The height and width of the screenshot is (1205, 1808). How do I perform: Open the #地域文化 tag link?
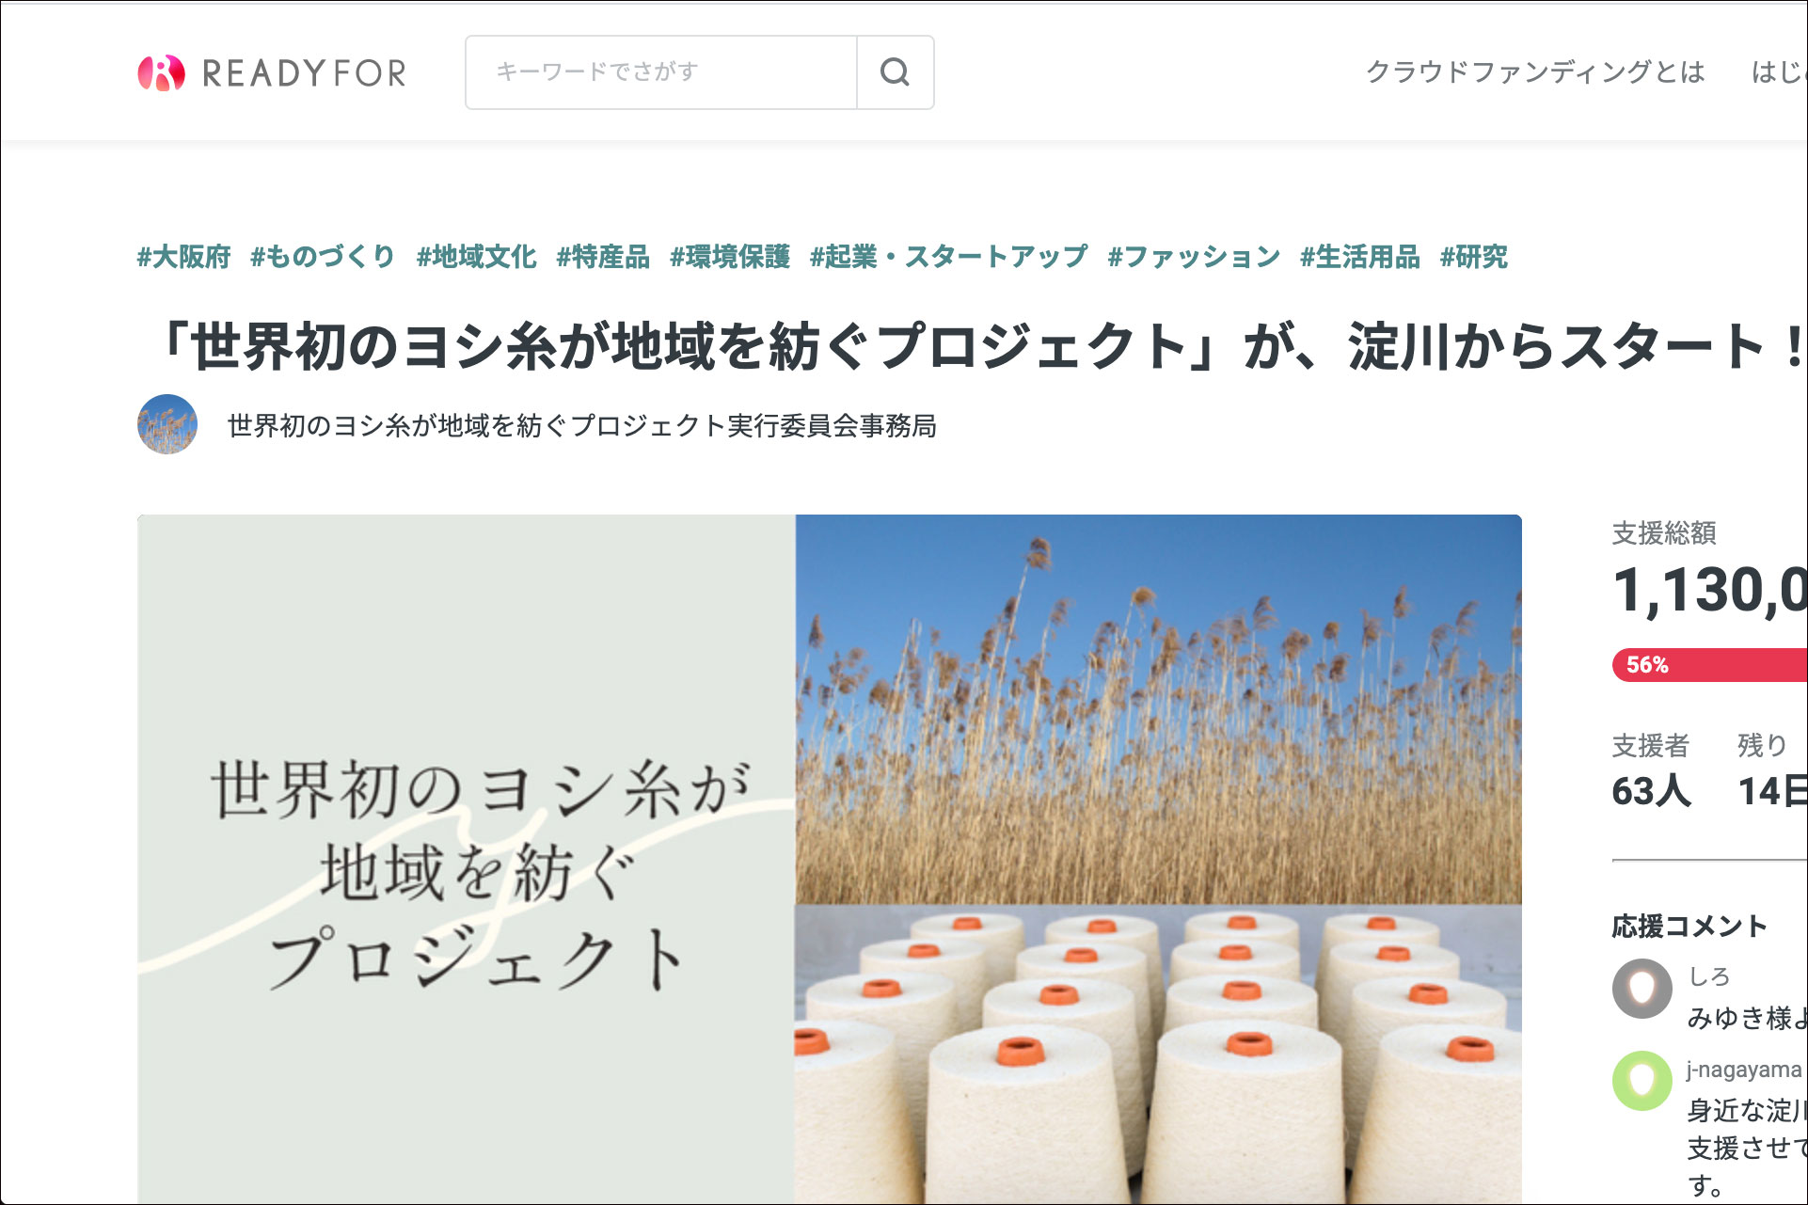(x=477, y=257)
